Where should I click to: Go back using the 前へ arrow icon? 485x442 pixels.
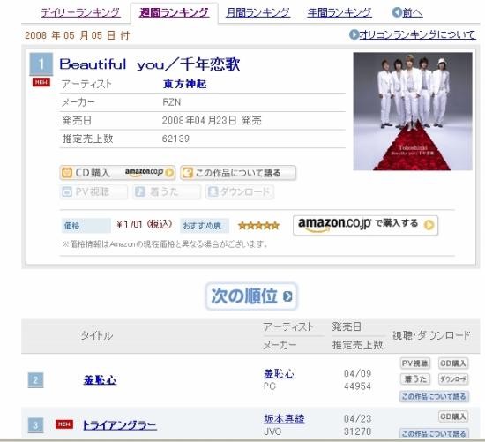(397, 12)
